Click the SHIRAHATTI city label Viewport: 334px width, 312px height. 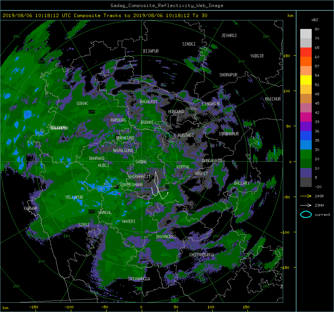click(x=139, y=176)
